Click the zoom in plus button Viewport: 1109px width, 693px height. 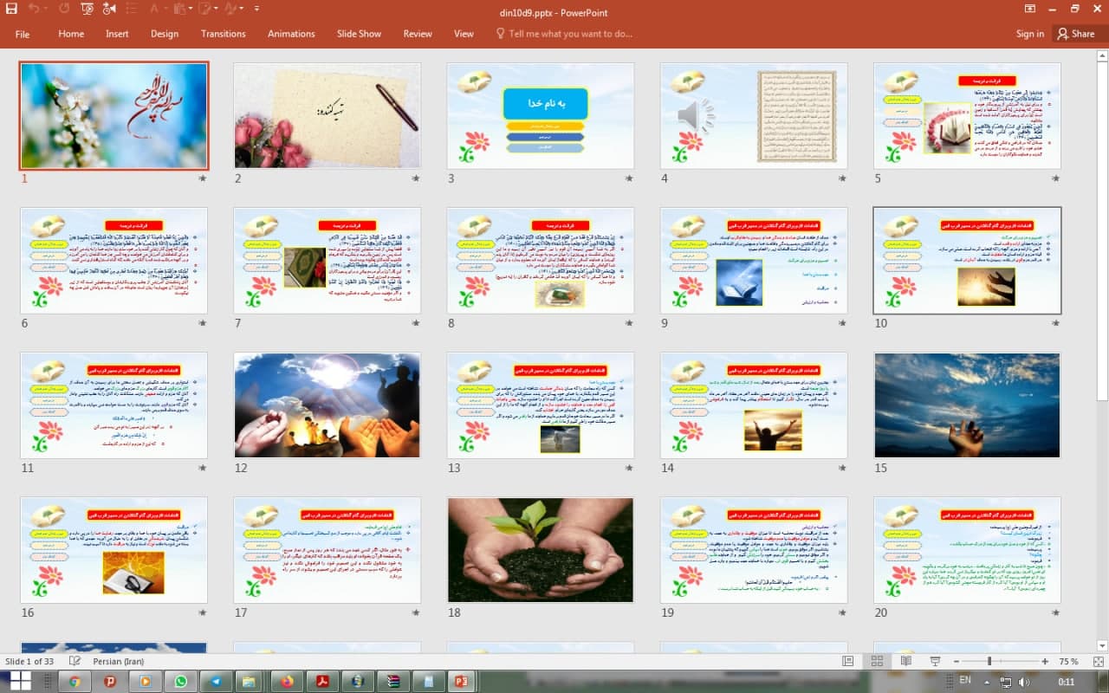(x=1046, y=661)
